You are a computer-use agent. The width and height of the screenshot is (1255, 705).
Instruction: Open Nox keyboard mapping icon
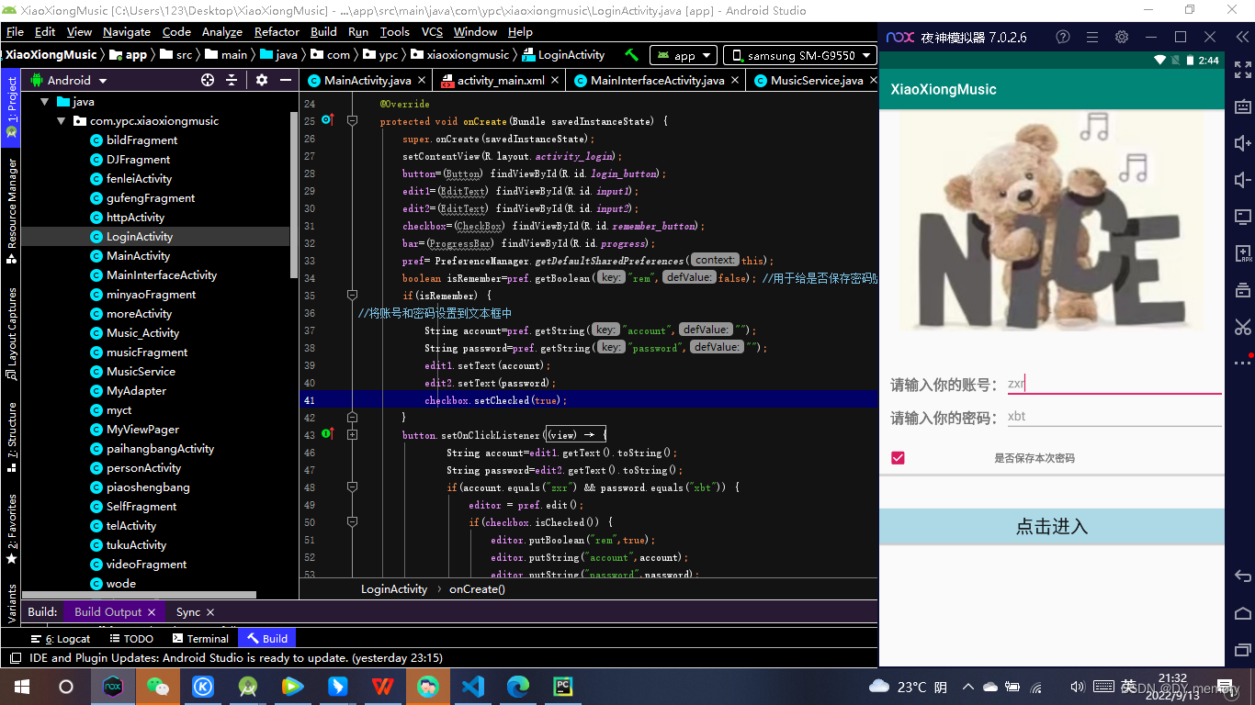pyautogui.click(x=1242, y=106)
